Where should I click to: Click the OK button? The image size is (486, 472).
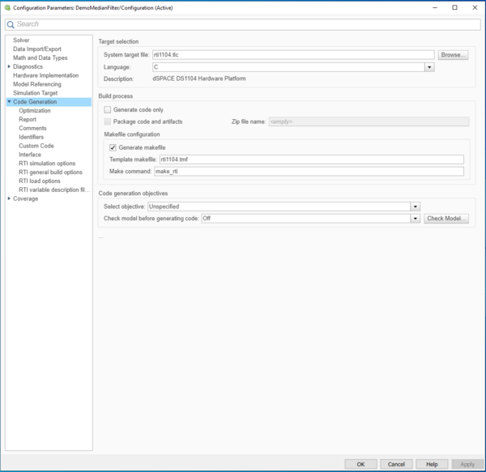(360, 464)
